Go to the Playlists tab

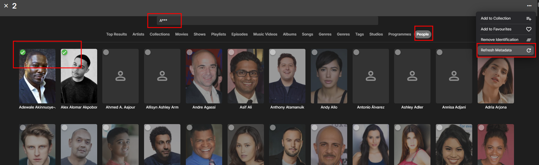click(218, 34)
